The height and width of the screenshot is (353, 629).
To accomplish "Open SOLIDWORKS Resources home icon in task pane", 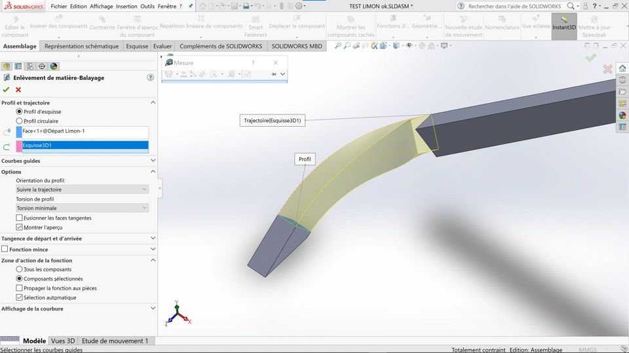I will pos(622,69).
